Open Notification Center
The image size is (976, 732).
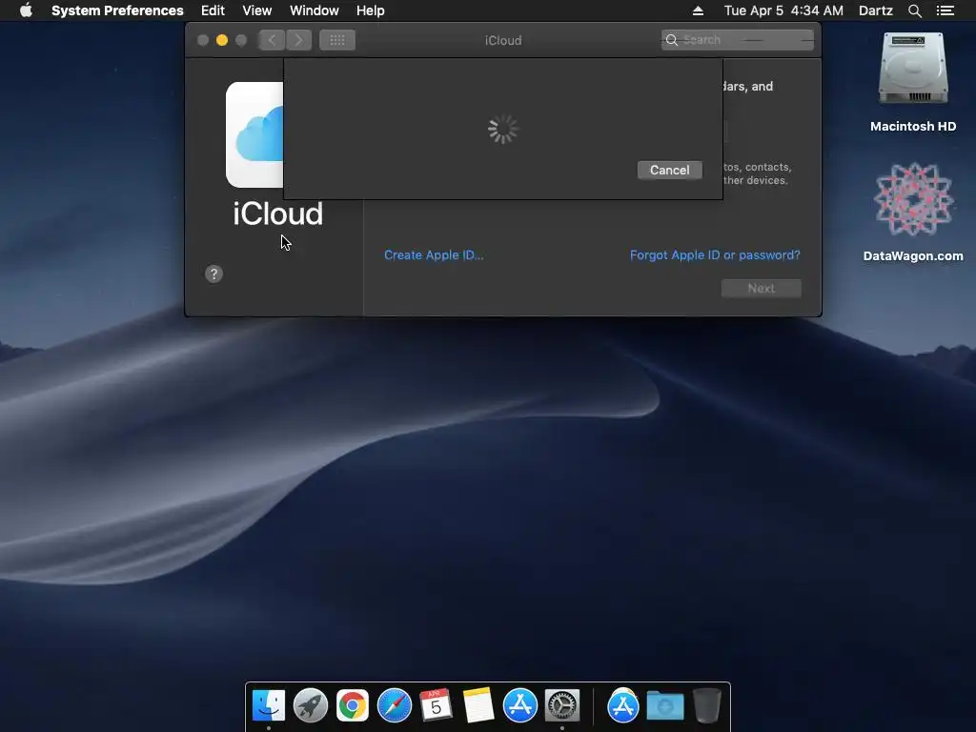[x=945, y=10]
